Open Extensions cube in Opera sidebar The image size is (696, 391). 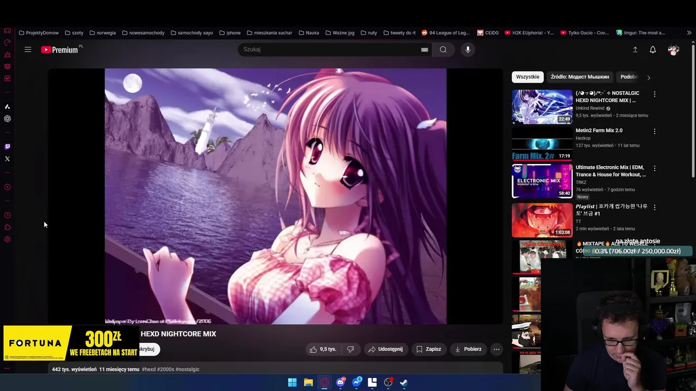point(7,228)
